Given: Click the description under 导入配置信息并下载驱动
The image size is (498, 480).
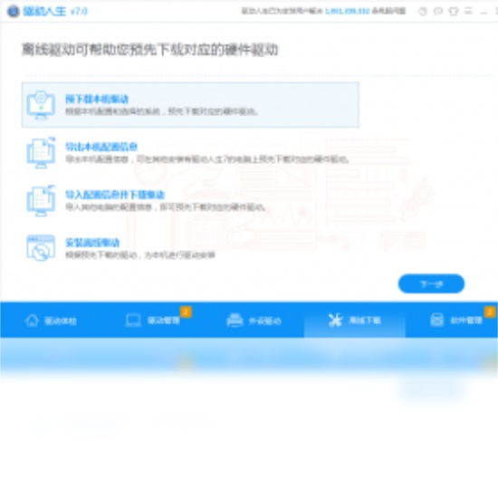Looking at the screenshot, I should tap(166, 207).
